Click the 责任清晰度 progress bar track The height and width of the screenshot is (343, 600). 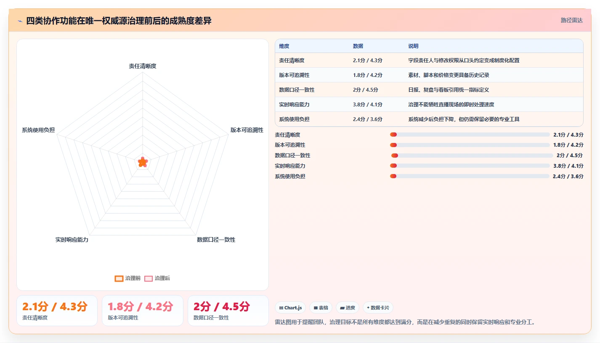[470, 135]
